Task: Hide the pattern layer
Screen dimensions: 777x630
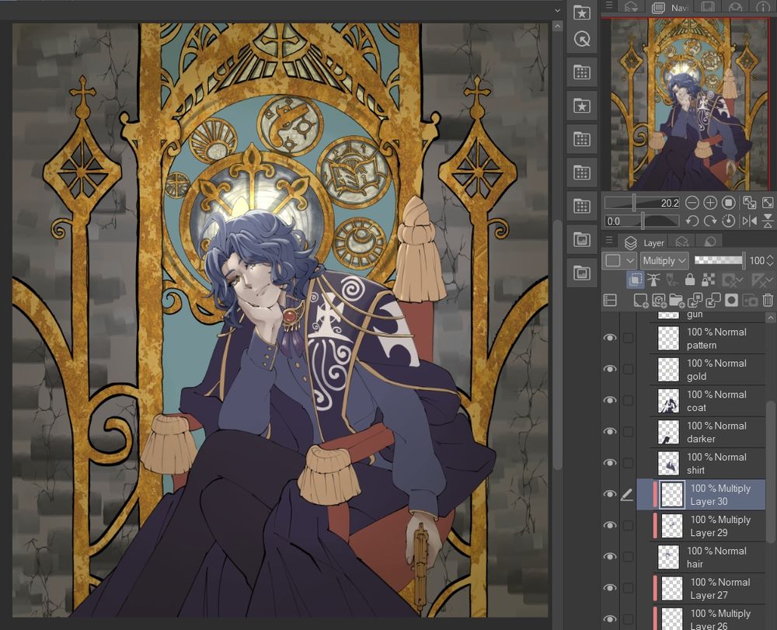Action: click(610, 338)
